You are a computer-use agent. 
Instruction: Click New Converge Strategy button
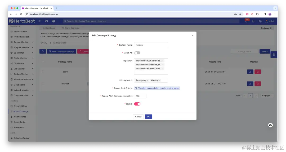click(62, 51)
